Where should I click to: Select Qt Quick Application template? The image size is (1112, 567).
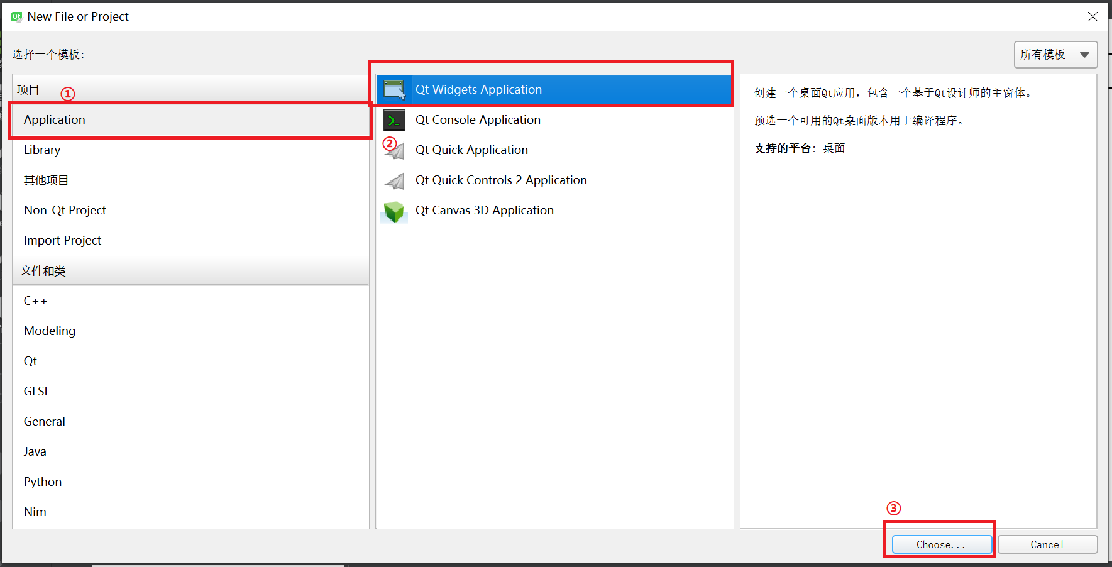coord(554,150)
